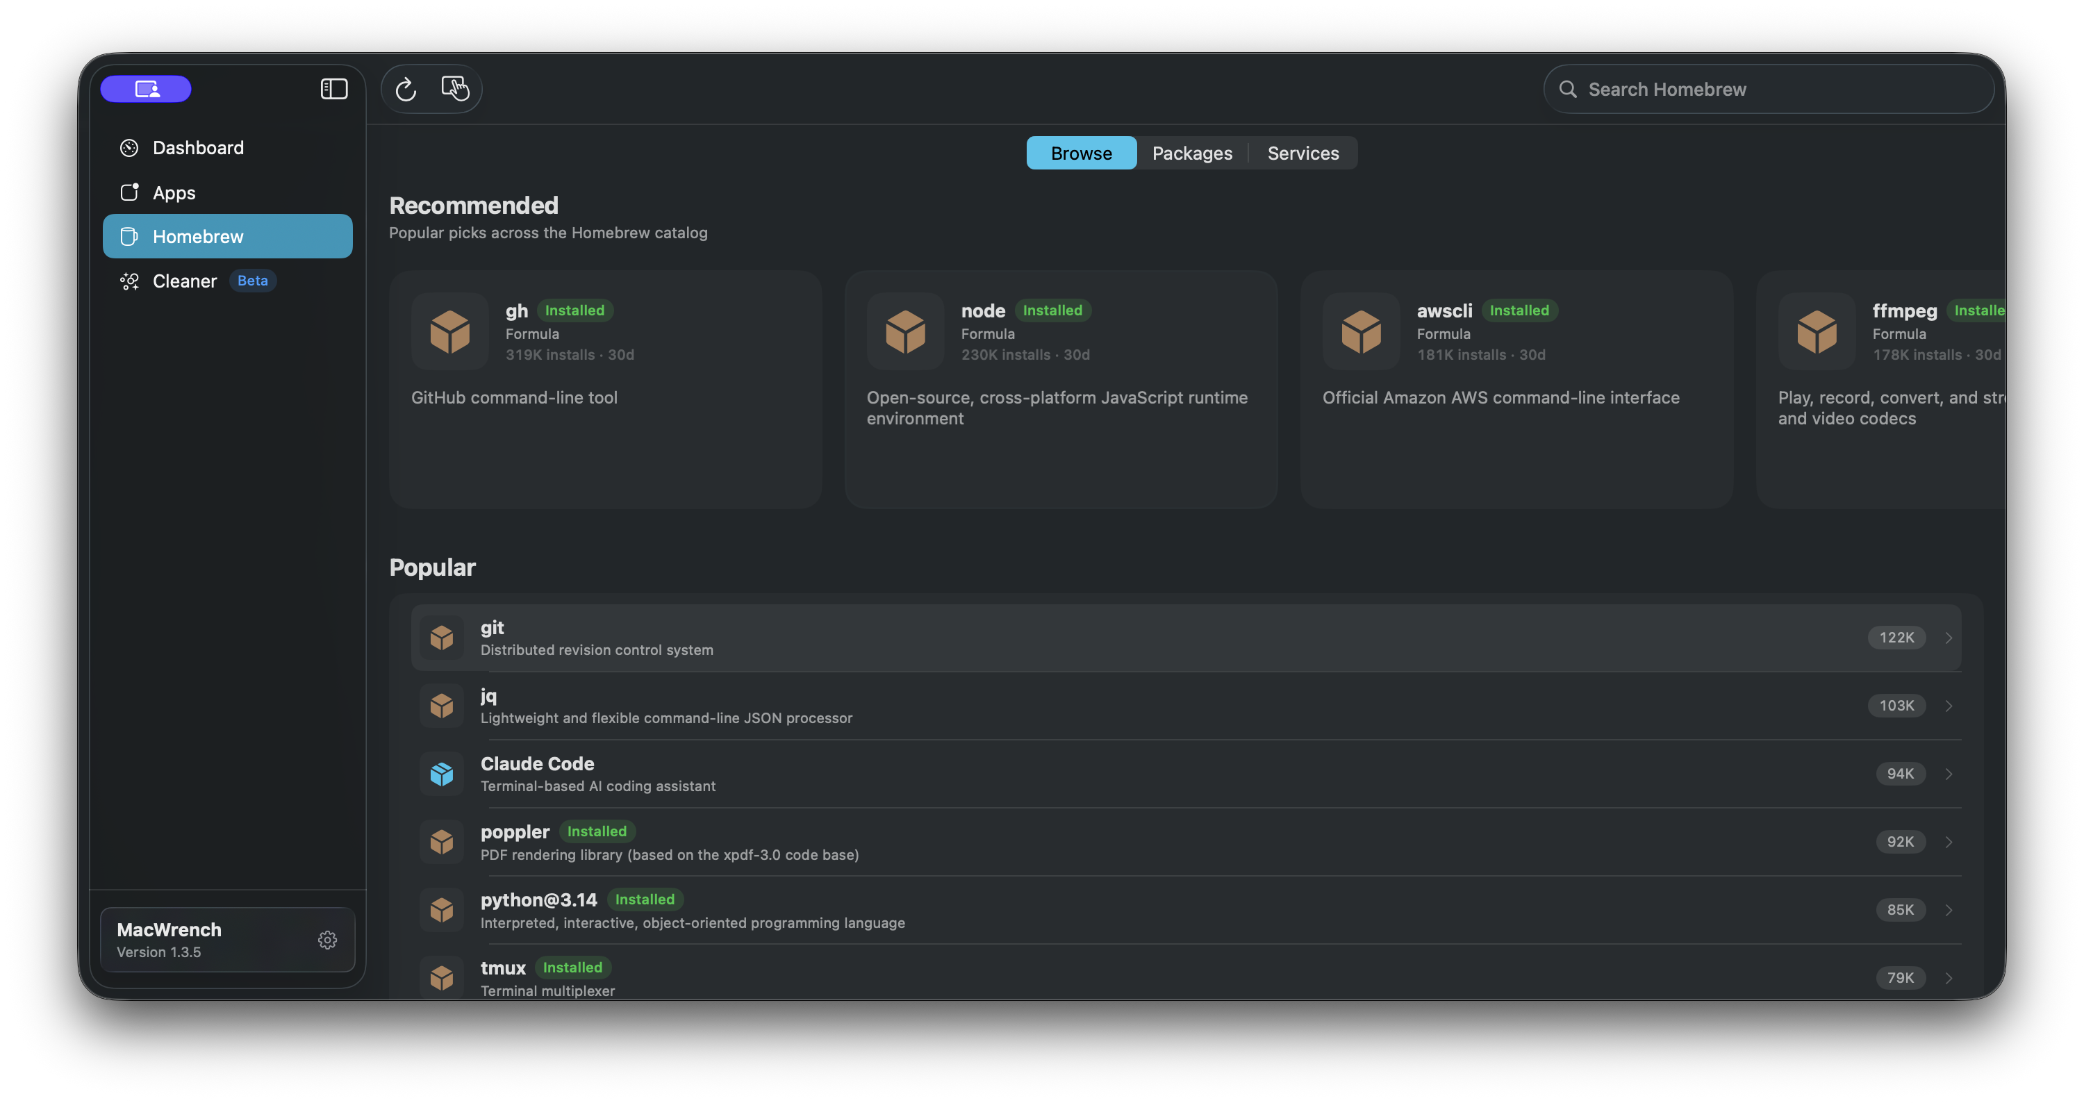Image resolution: width=2084 pixels, height=1103 pixels.
Task: Click the refresh icon in toolbar
Action: click(x=406, y=89)
